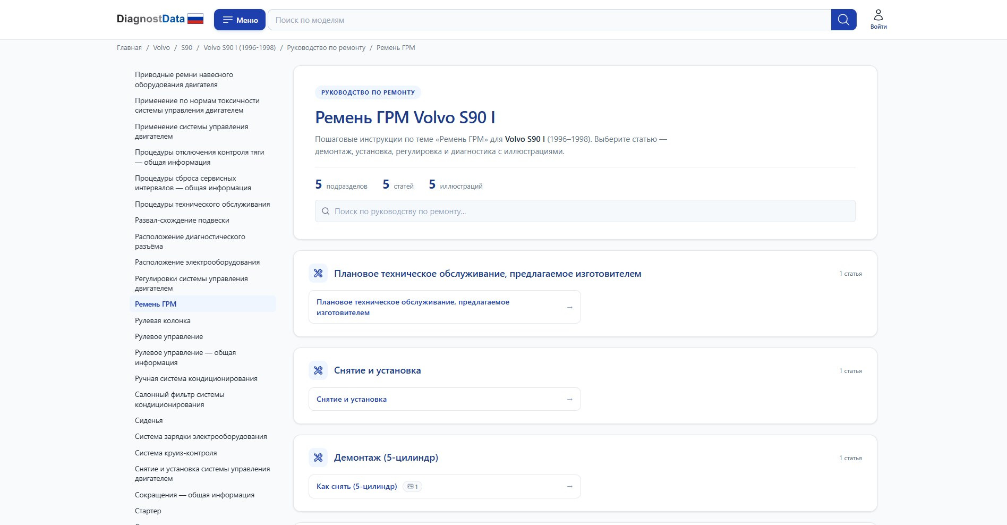Open Рулевое управление — общая информация item
This screenshot has height=525, width=1007.
click(x=202, y=358)
